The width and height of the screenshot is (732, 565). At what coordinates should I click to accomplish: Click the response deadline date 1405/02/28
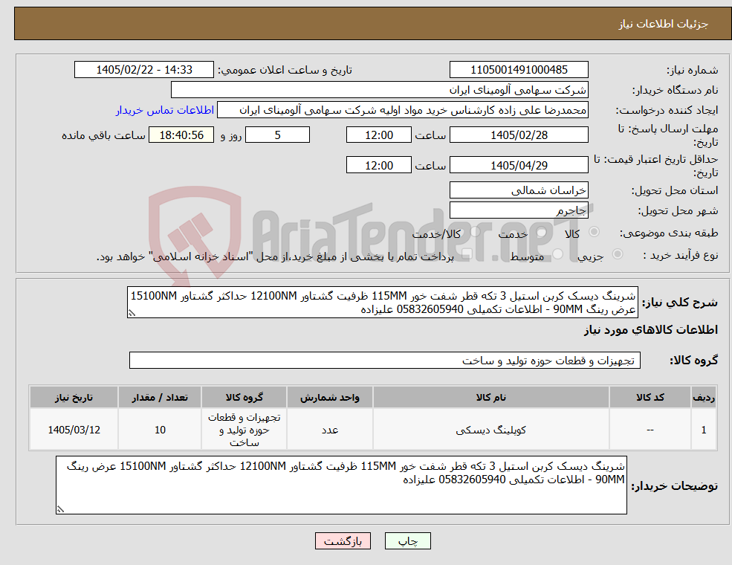tap(519, 135)
